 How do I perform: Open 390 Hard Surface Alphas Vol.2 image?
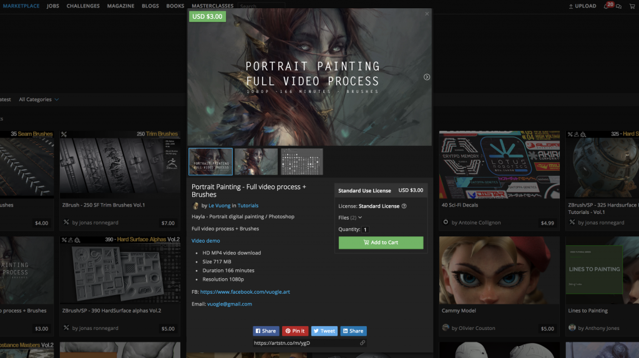(x=120, y=270)
